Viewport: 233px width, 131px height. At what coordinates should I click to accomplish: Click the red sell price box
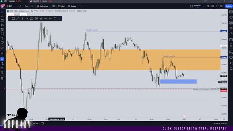pyautogui.click(x=11, y=15)
